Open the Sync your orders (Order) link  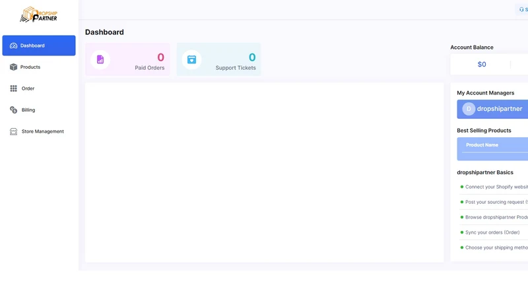492,232
